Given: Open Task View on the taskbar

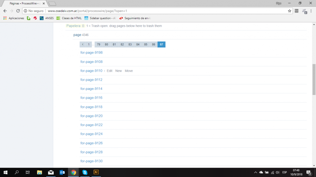Looking at the screenshot, I should pos(28,172).
